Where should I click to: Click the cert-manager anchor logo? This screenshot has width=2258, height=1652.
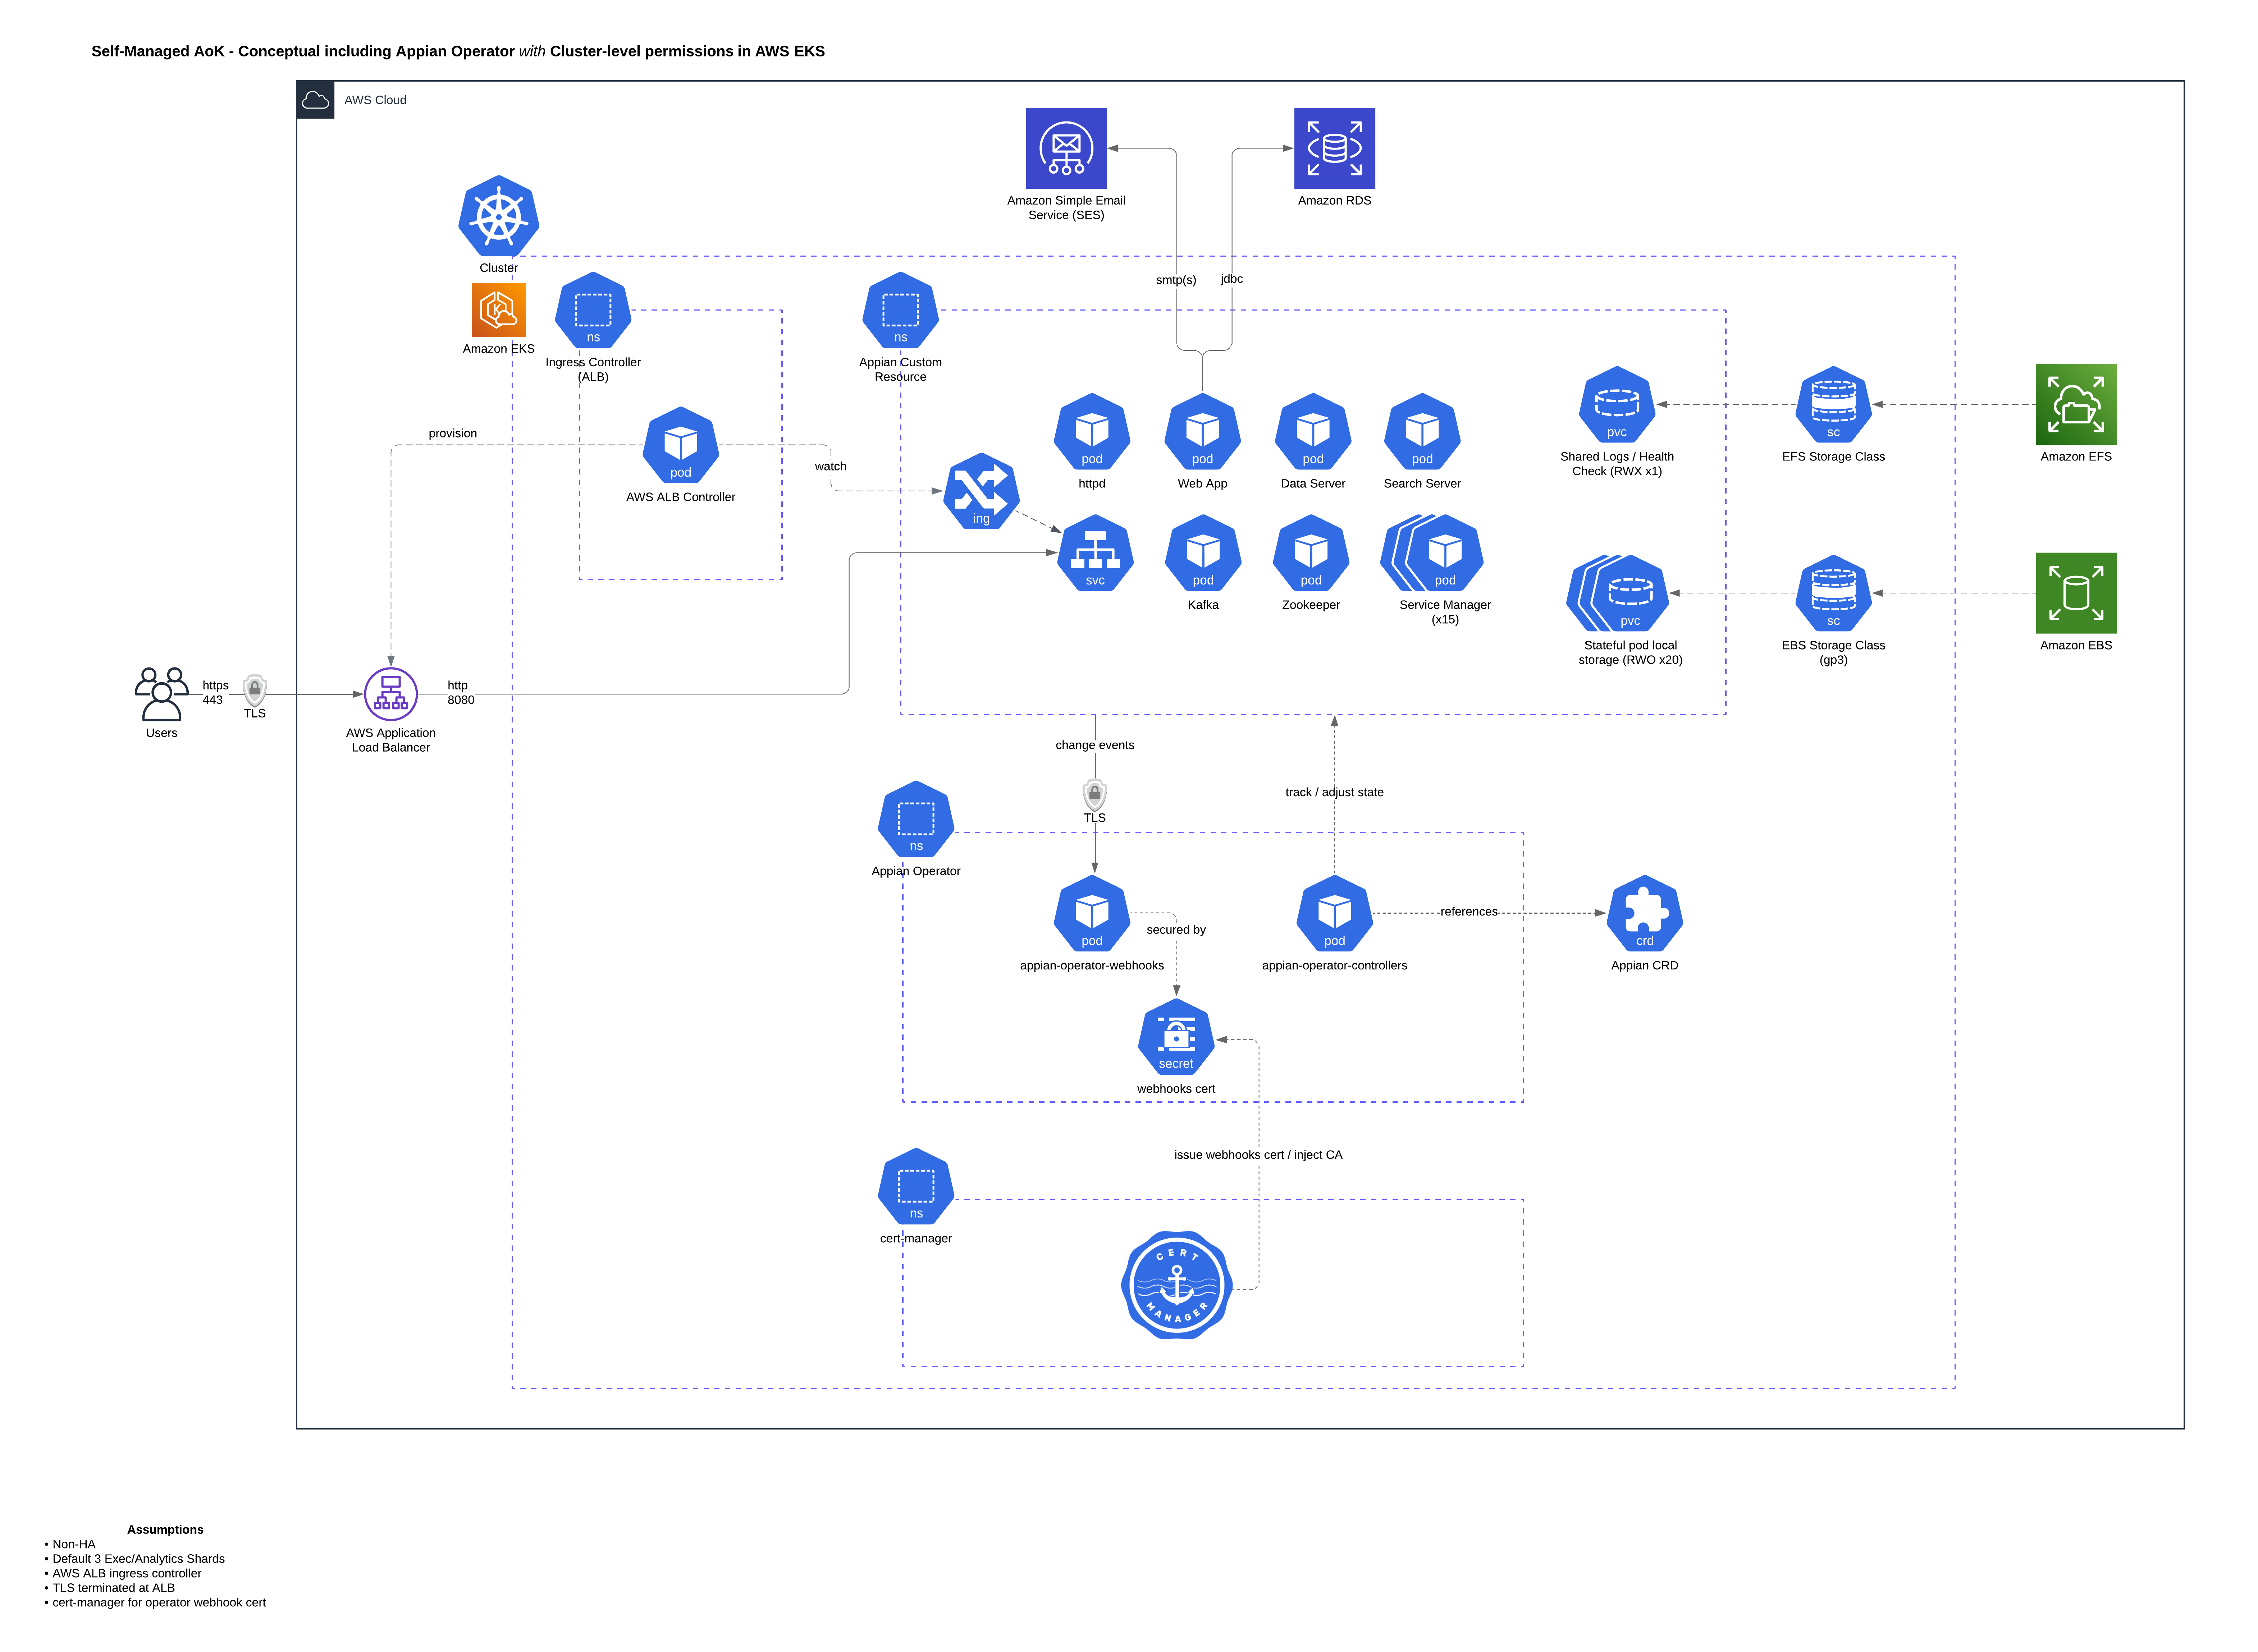coord(1176,1285)
